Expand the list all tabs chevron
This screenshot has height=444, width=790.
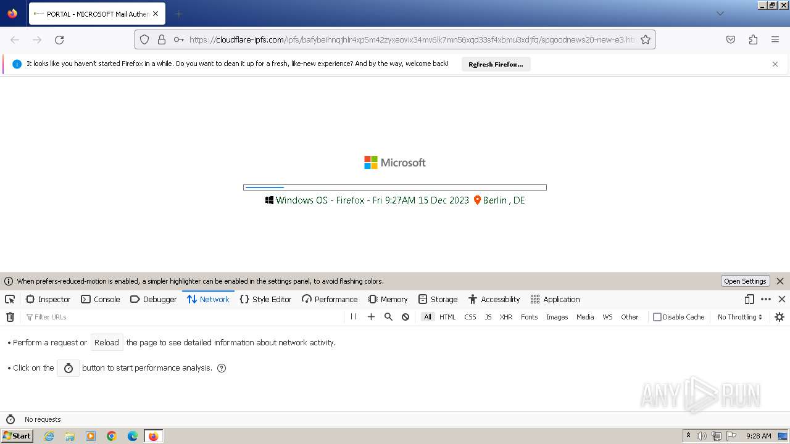pyautogui.click(x=720, y=14)
